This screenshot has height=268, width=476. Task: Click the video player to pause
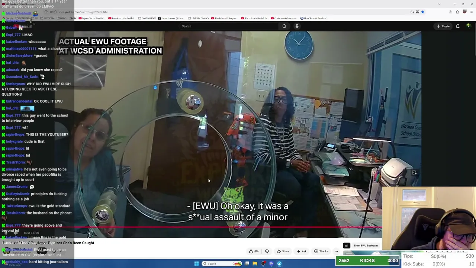pyautogui.click(x=238, y=134)
